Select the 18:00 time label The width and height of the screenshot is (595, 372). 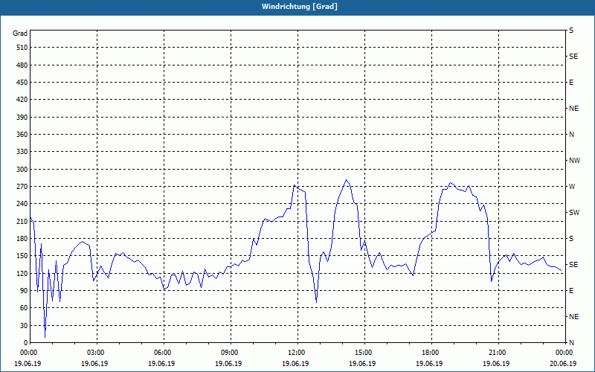tap(429, 353)
